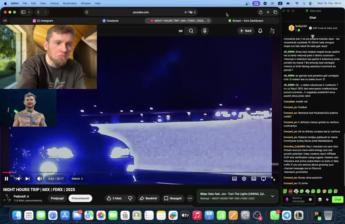Screen dimensions: 345x224
Task: Click the lmfao34 top gifter entry
Action: point(297,28)
